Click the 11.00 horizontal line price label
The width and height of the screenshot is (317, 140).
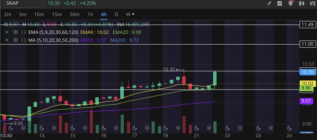308,44
